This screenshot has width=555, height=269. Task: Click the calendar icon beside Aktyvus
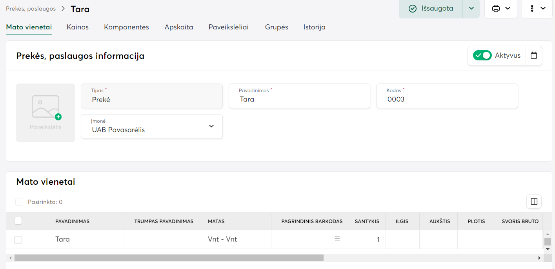tap(534, 55)
